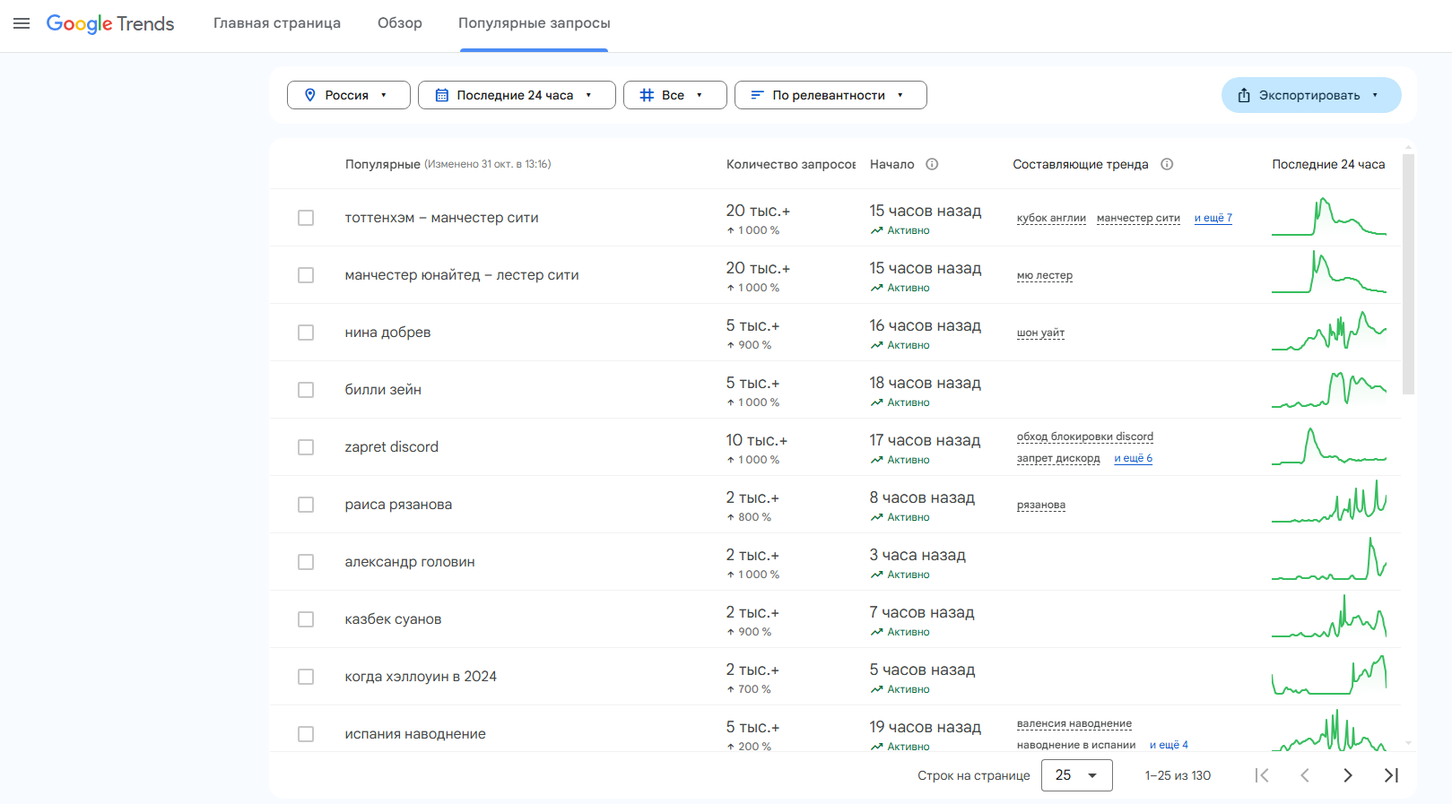Go to the next page of results
This screenshot has height=804, width=1452.
(1348, 775)
